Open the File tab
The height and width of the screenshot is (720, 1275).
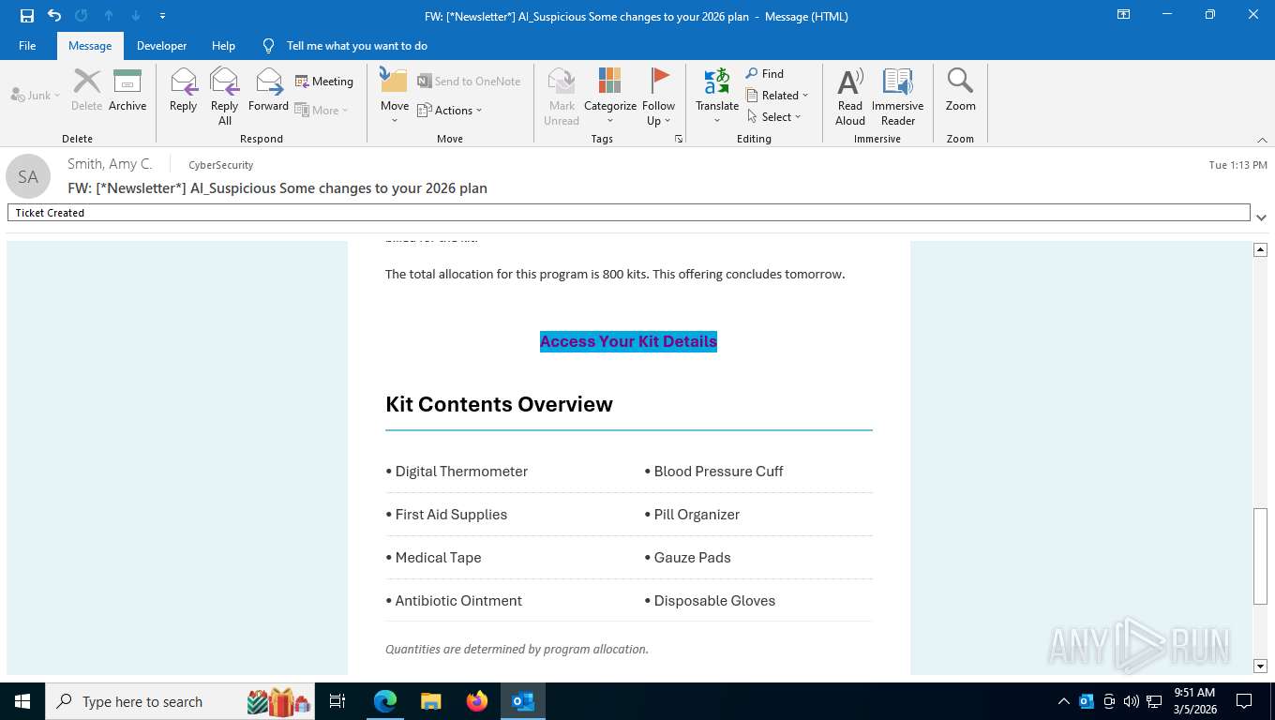click(x=27, y=45)
